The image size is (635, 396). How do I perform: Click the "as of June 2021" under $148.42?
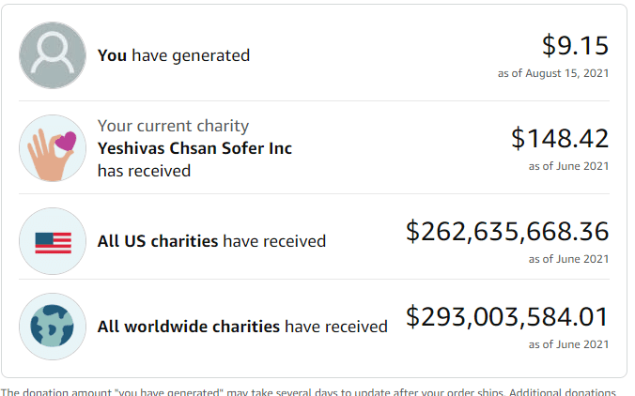pyautogui.click(x=568, y=166)
